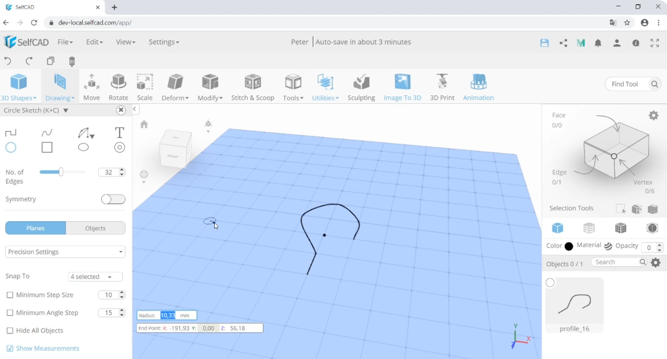Reload the browser page
The height and width of the screenshot is (359, 667).
click(x=34, y=23)
